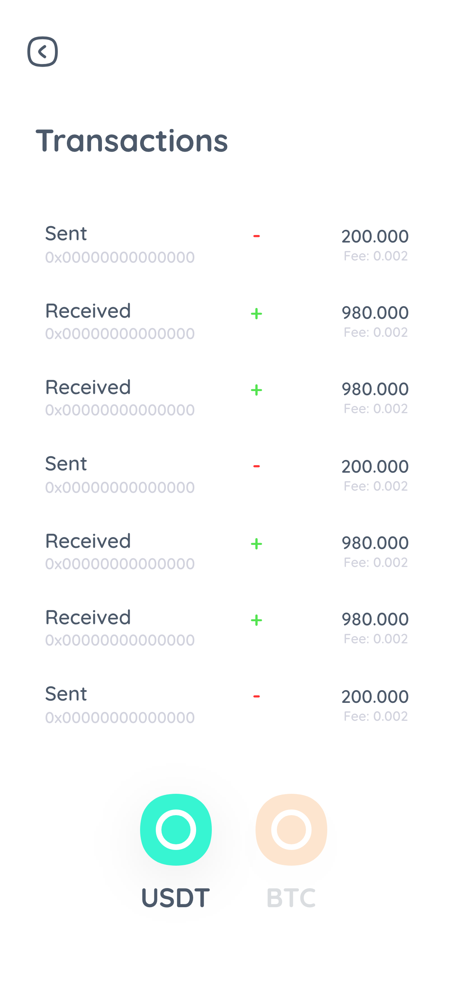Screen dimensions: 464x1006
Task: Click red minus icon on the middle Sent transaction
Action: [256, 466]
